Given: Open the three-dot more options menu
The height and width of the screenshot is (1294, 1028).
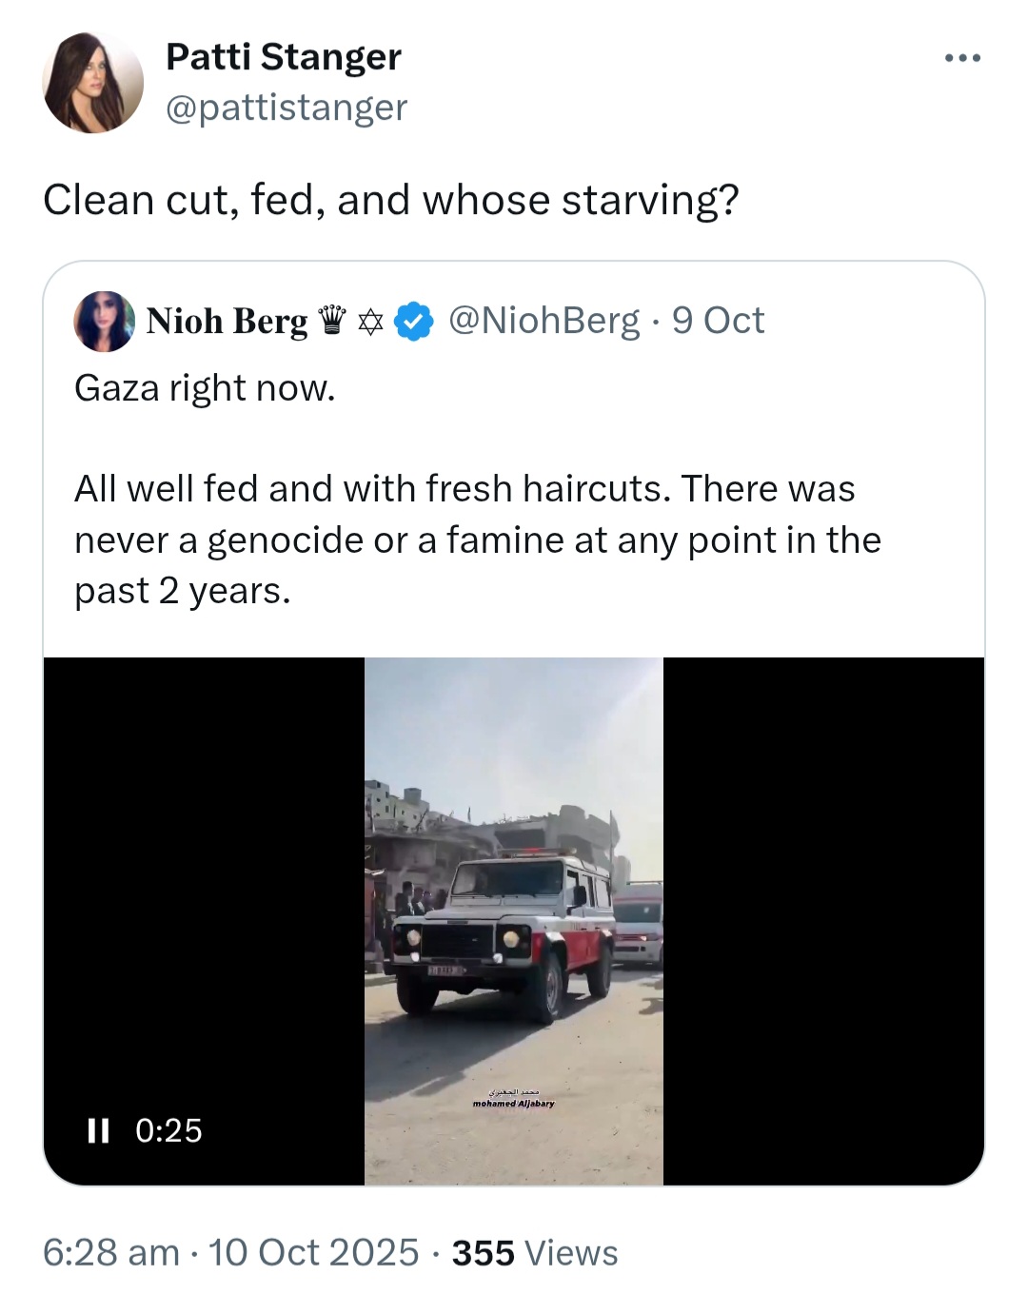Looking at the screenshot, I should click(962, 59).
